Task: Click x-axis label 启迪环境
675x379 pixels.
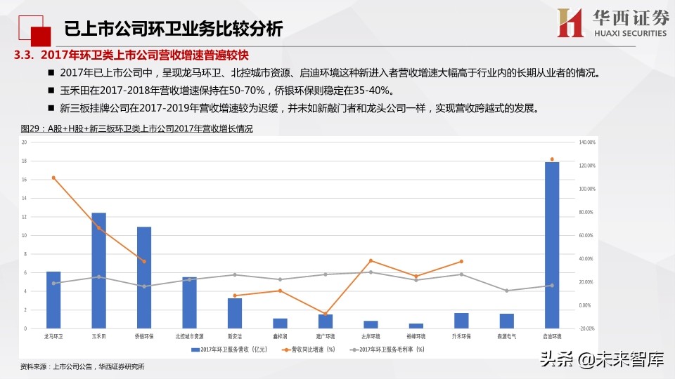Action: [552, 336]
